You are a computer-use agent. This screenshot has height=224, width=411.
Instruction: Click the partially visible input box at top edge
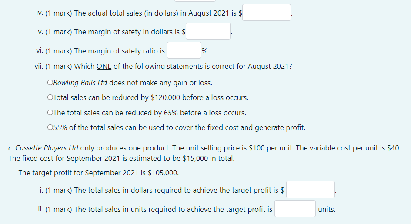[195, 1]
